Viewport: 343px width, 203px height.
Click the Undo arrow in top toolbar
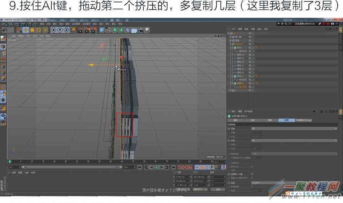(x=5, y=30)
